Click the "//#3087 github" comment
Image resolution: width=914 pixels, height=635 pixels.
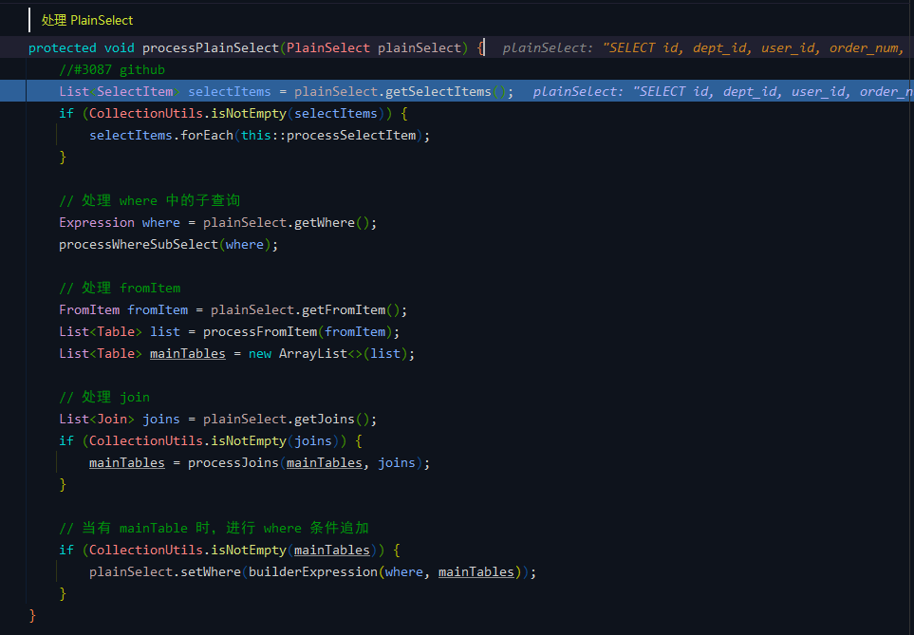(112, 70)
